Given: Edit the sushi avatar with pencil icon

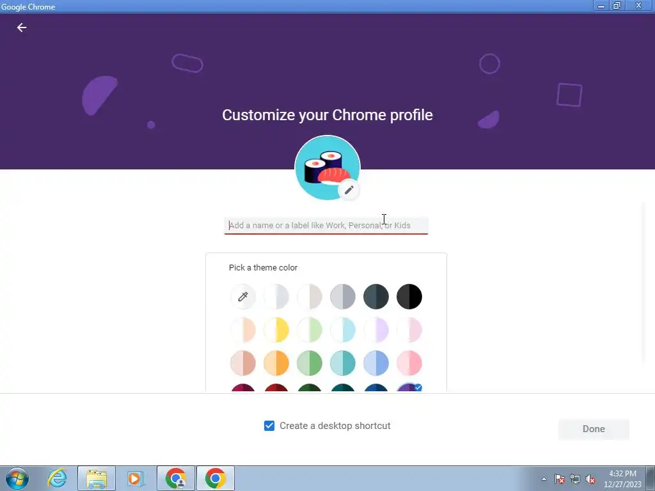Looking at the screenshot, I should pyautogui.click(x=349, y=190).
